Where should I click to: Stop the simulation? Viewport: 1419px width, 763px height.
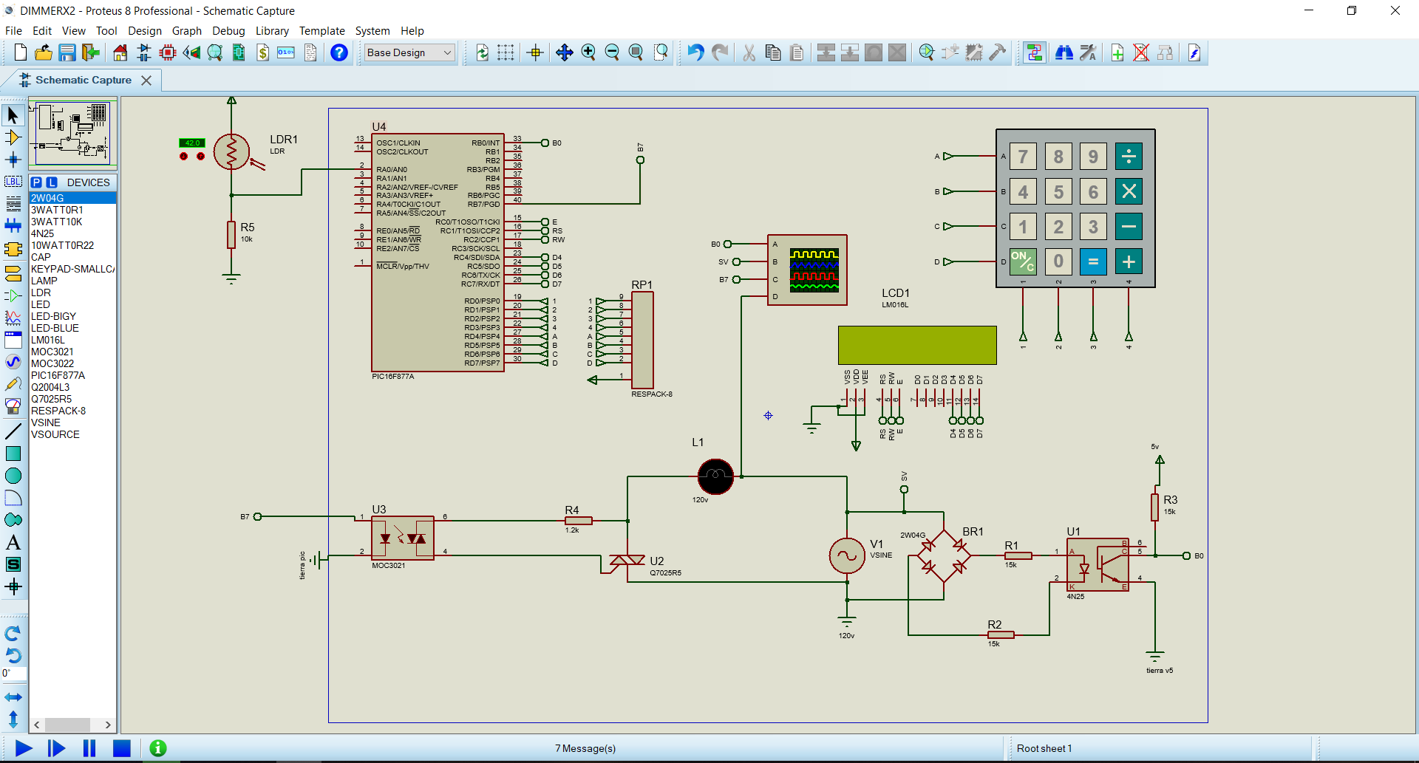click(x=122, y=748)
